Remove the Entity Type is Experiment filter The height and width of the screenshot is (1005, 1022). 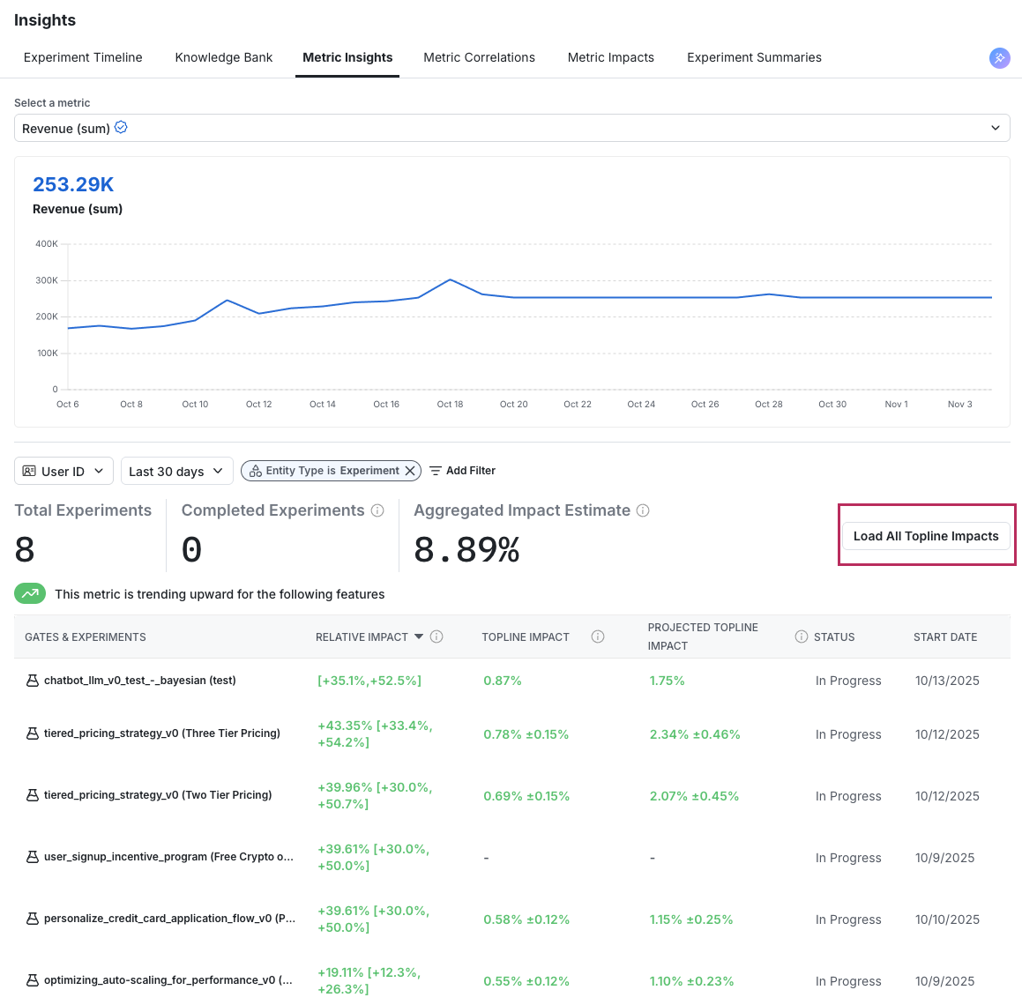point(410,471)
